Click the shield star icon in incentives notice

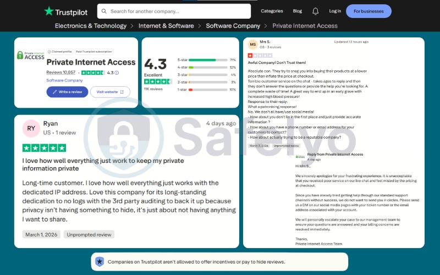(100, 262)
